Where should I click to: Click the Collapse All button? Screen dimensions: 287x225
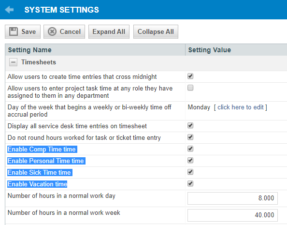click(156, 32)
